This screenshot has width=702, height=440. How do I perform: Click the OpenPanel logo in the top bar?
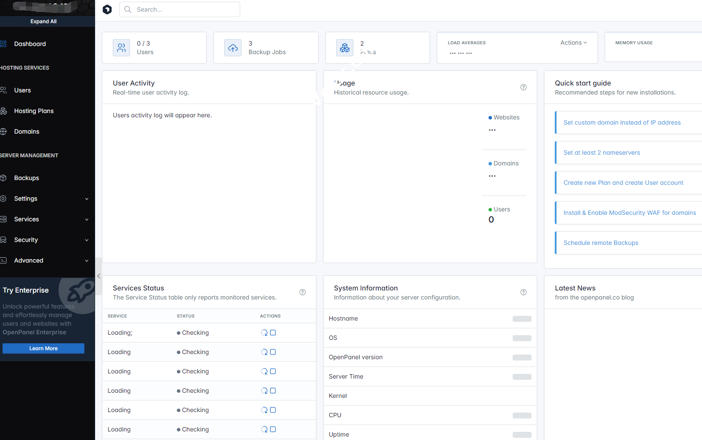tap(107, 9)
